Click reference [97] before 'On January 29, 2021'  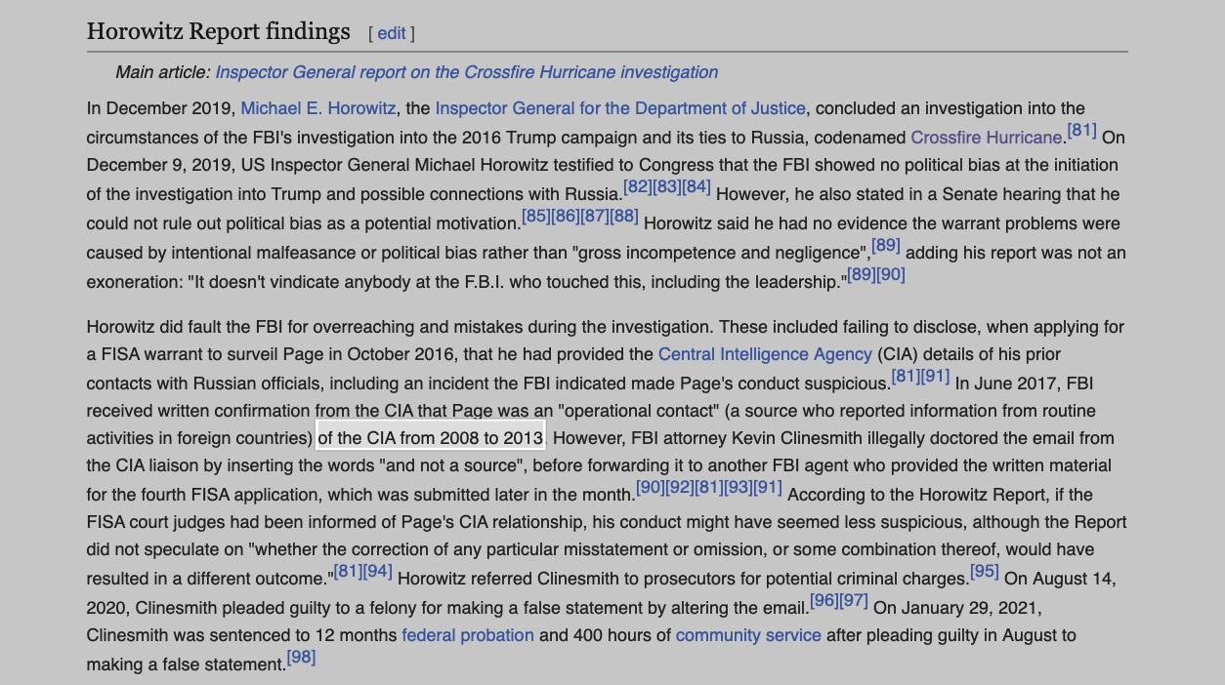854,600
